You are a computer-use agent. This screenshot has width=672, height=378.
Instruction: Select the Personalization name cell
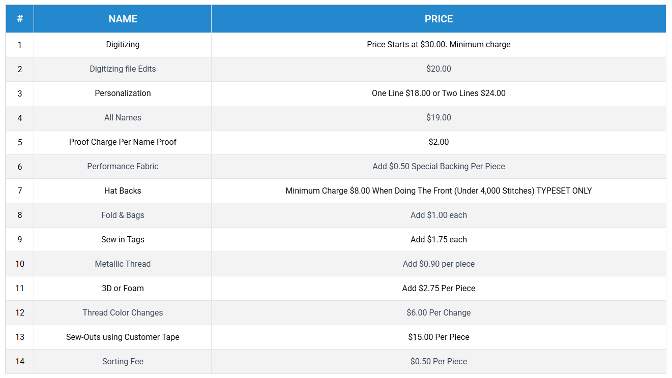tap(123, 93)
